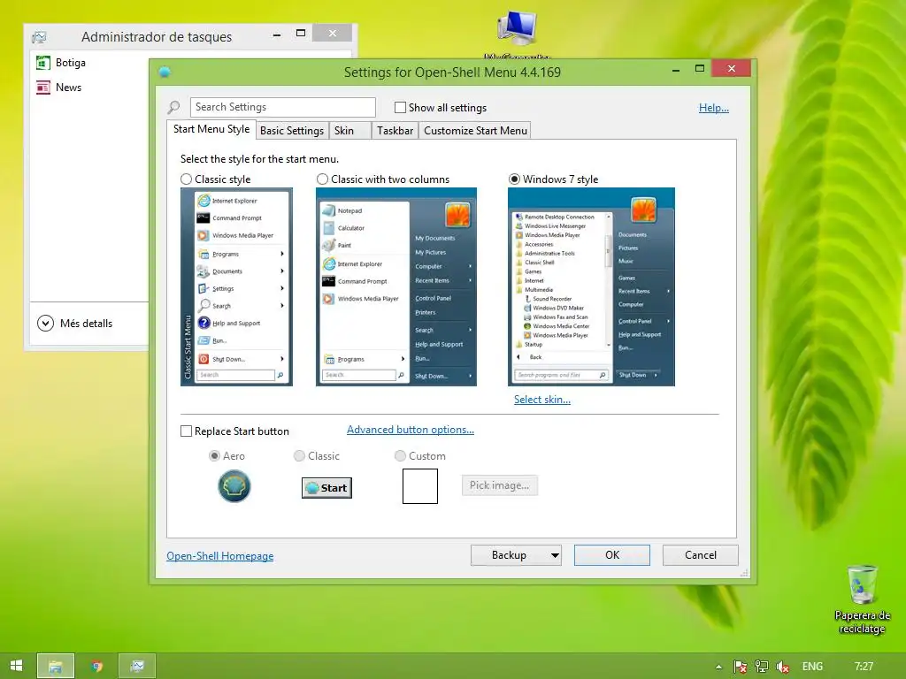Image resolution: width=906 pixels, height=679 pixels.
Task: Select the Paperera de reciclatge desktop icon
Action: [x=862, y=599]
